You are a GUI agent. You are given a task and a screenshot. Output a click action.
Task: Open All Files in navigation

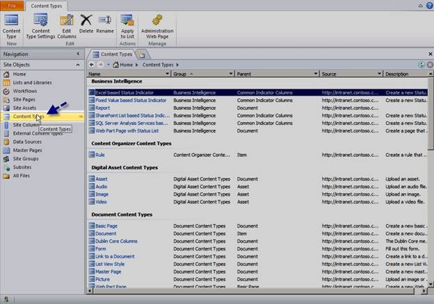(x=22, y=176)
